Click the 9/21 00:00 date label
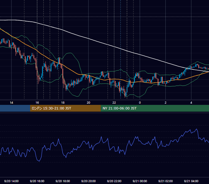The height and width of the screenshot is (184, 209). (x=140, y=181)
